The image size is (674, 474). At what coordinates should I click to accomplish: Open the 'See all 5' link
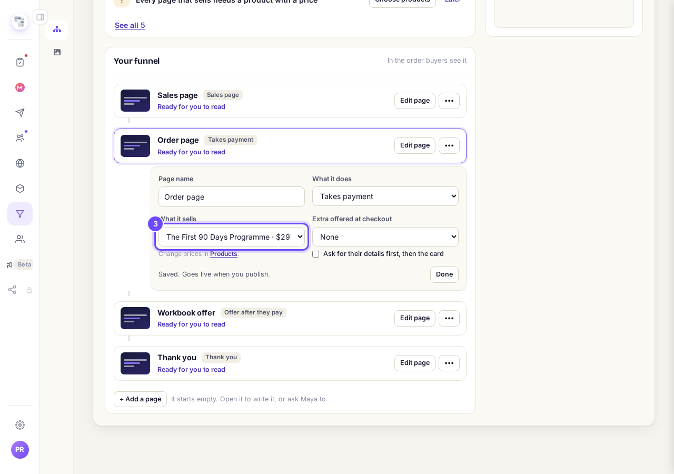(130, 25)
